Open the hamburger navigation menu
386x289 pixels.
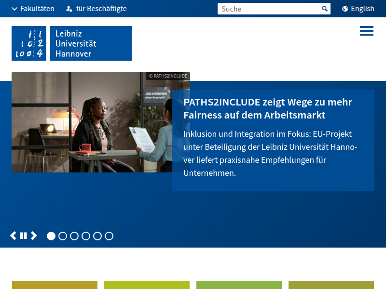click(366, 31)
